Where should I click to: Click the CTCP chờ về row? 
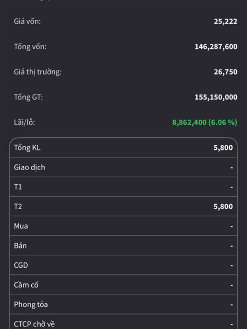point(123,323)
